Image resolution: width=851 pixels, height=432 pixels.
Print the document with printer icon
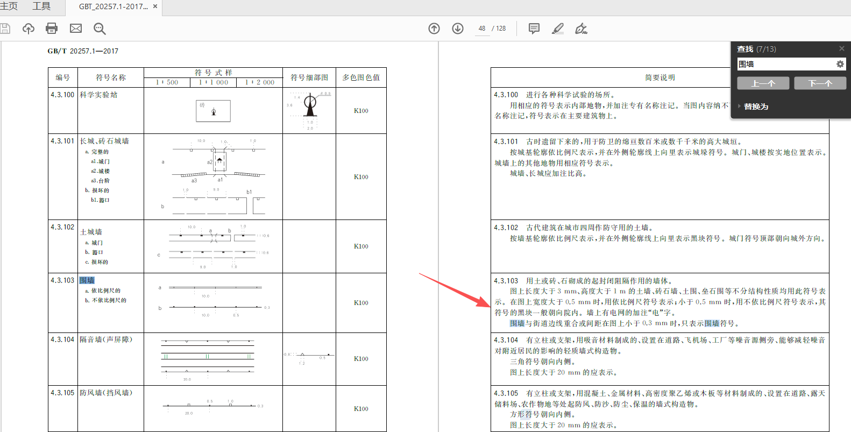coord(52,29)
